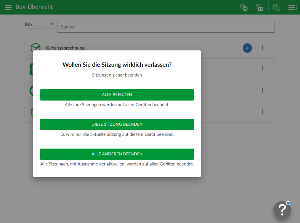Click the Suchen search field
The image size is (300, 223).
pyautogui.click(x=166, y=27)
